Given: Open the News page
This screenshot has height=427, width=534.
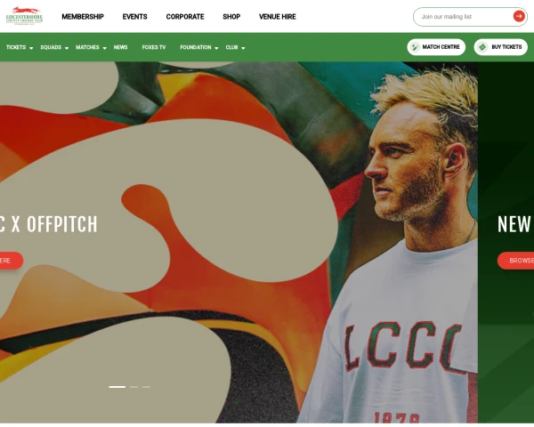Looking at the screenshot, I should click(120, 47).
